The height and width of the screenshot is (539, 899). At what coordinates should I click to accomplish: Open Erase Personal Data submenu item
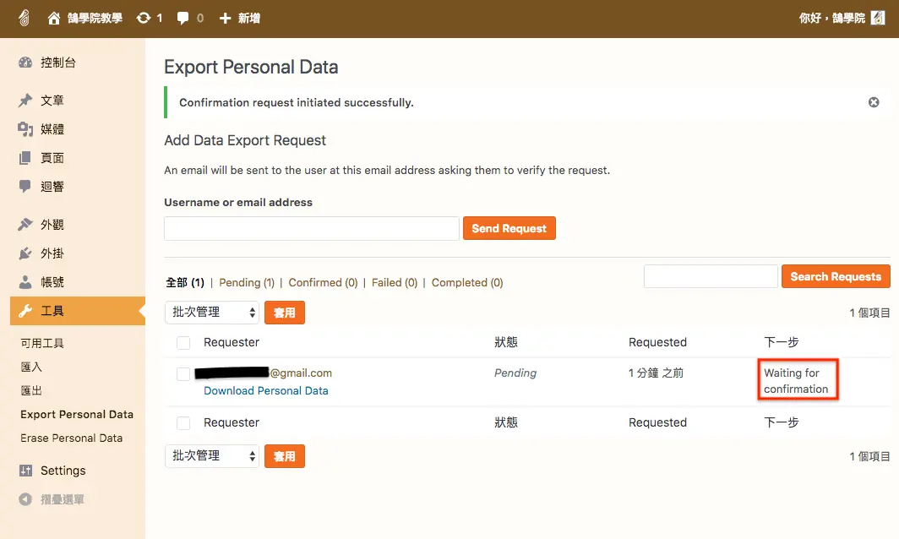click(x=72, y=438)
